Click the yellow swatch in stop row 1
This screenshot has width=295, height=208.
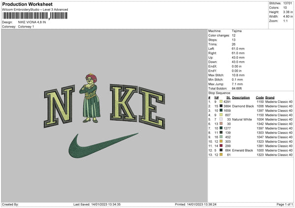(x=221, y=102)
